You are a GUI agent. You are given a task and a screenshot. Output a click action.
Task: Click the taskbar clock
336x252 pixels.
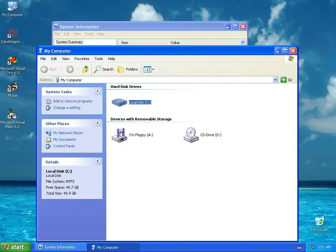324,247
